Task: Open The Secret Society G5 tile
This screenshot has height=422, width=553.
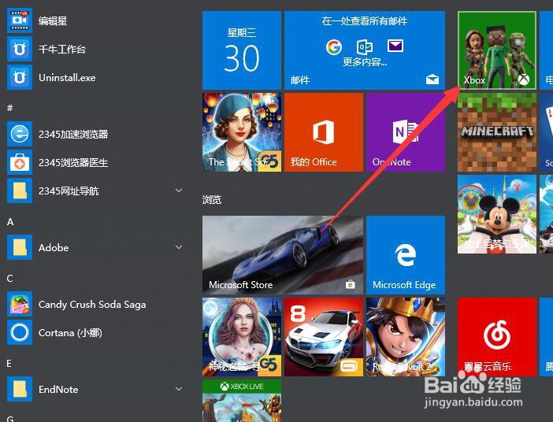Action: [x=242, y=132]
